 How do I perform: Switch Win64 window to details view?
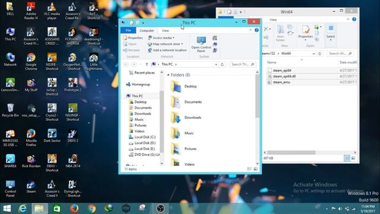point(347,158)
